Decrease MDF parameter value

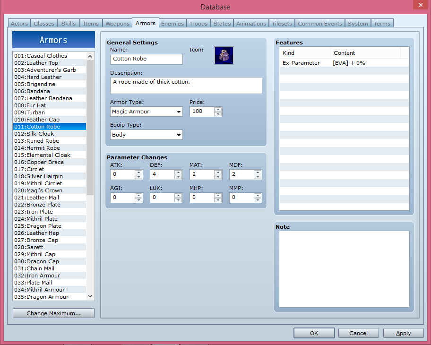tap(258, 177)
